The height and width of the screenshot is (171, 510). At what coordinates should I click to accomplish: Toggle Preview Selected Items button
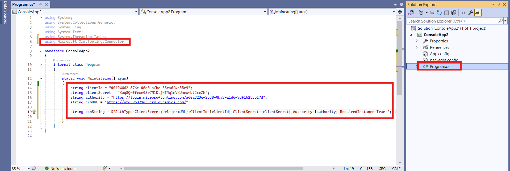tap(478, 13)
